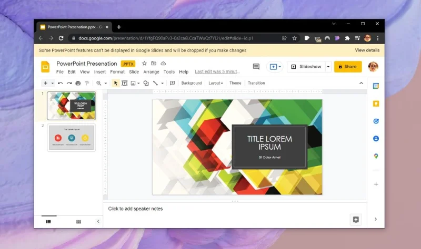Viewport: 421px width, 249px height.
Task: Open Slideshow options dropdown arrow
Action: pyautogui.click(x=328, y=67)
